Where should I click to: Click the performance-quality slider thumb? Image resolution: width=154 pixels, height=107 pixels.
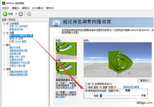(x=101, y=96)
